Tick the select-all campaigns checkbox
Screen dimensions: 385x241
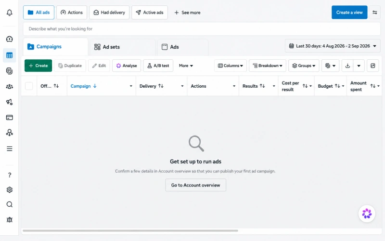click(x=29, y=86)
